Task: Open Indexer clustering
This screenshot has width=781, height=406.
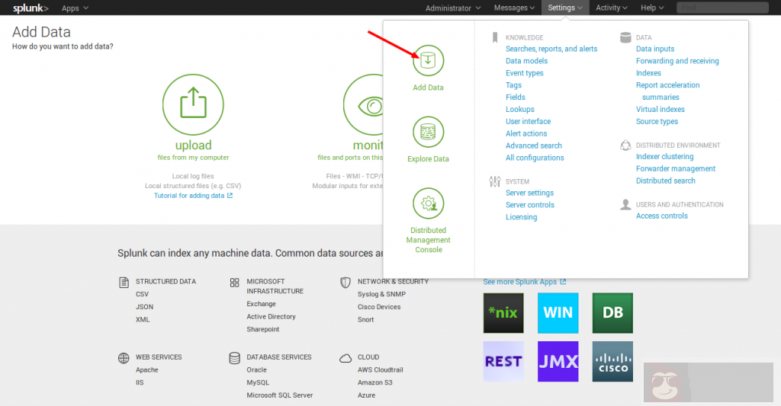Action: point(664,157)
